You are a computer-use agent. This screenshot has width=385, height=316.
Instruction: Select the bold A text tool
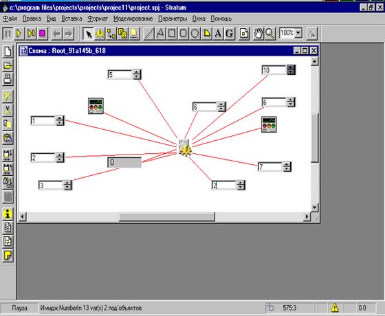[218, 34]
